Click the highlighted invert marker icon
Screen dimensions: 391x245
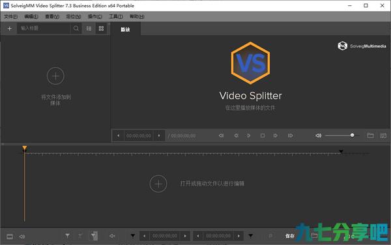[x=94, y=236]
